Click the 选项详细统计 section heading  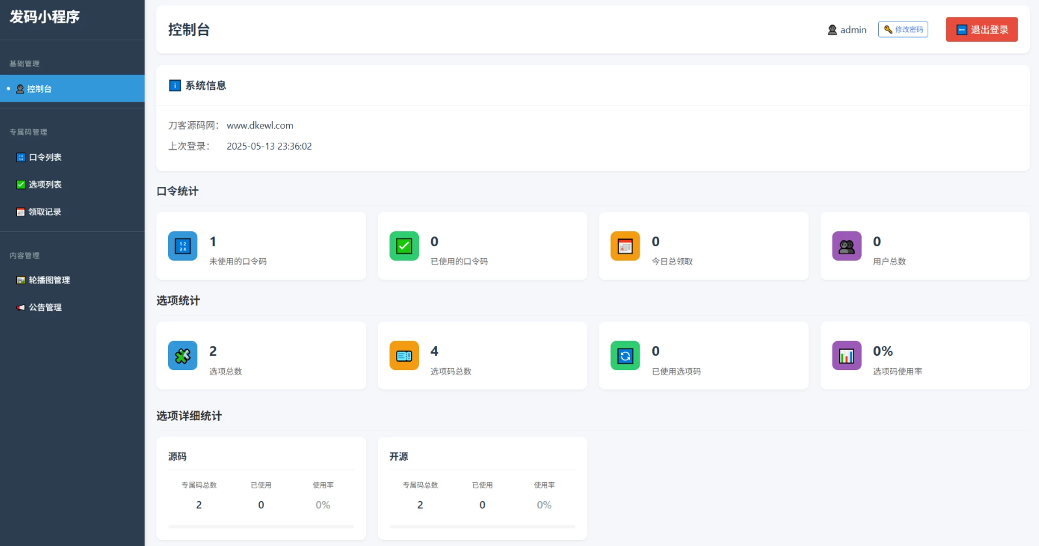click(x=189, y=416)
